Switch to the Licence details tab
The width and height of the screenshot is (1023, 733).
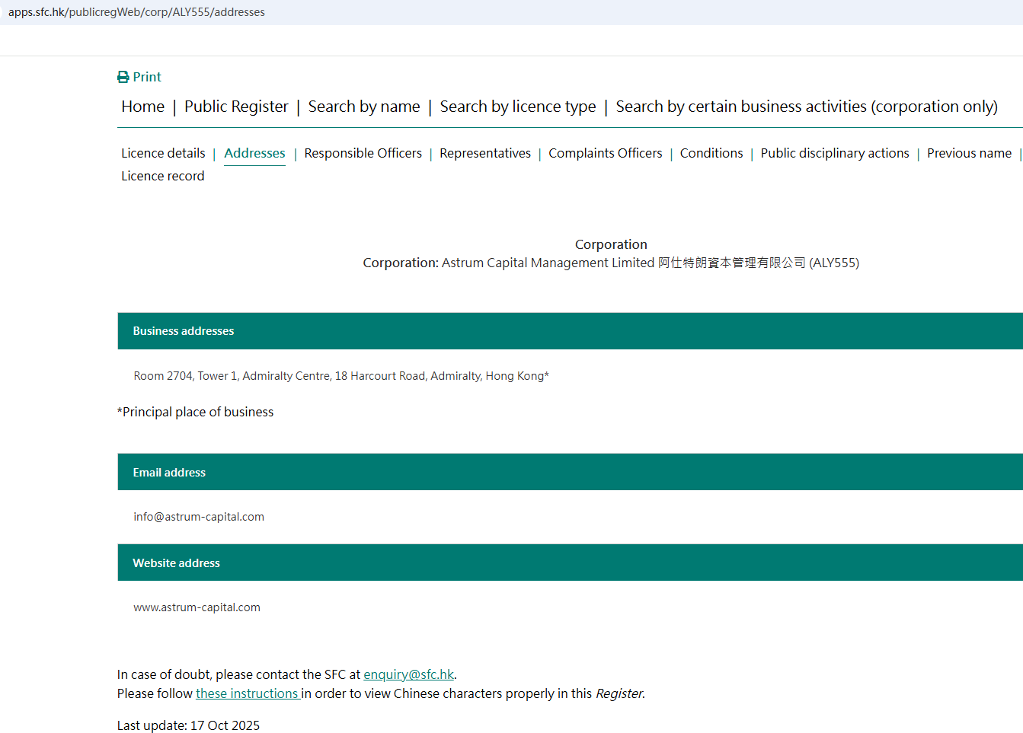click(x=163, y=153)
